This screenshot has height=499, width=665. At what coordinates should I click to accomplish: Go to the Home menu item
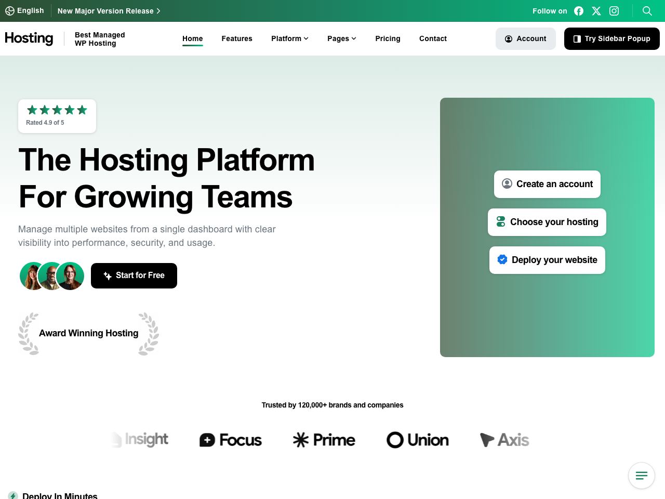pyautogui.click(x=193, y=38)
